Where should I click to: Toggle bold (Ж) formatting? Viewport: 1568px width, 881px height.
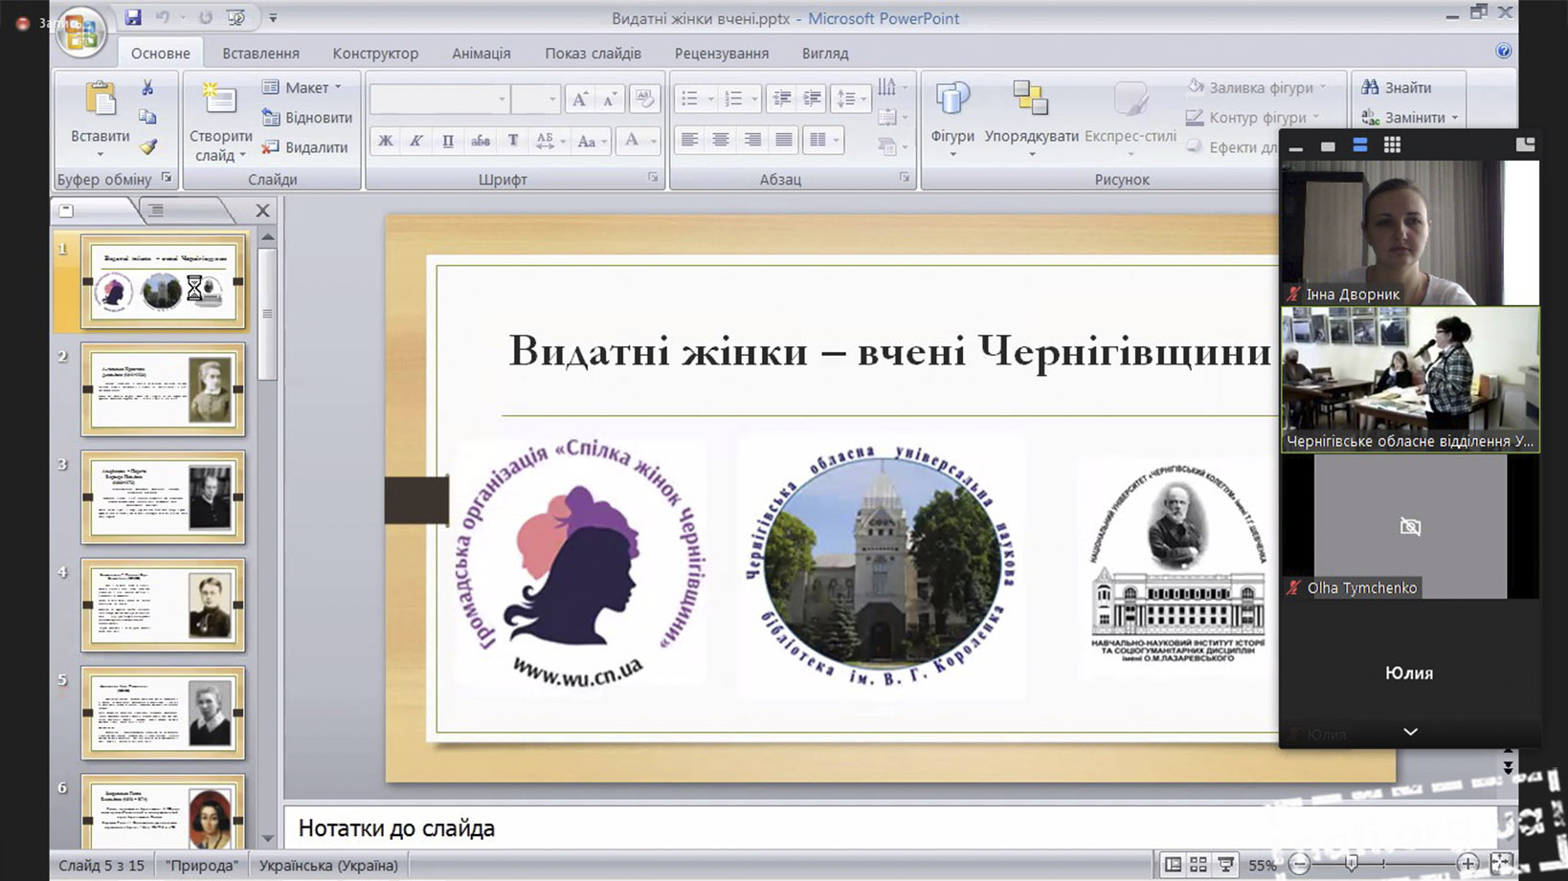click(385, 141)
